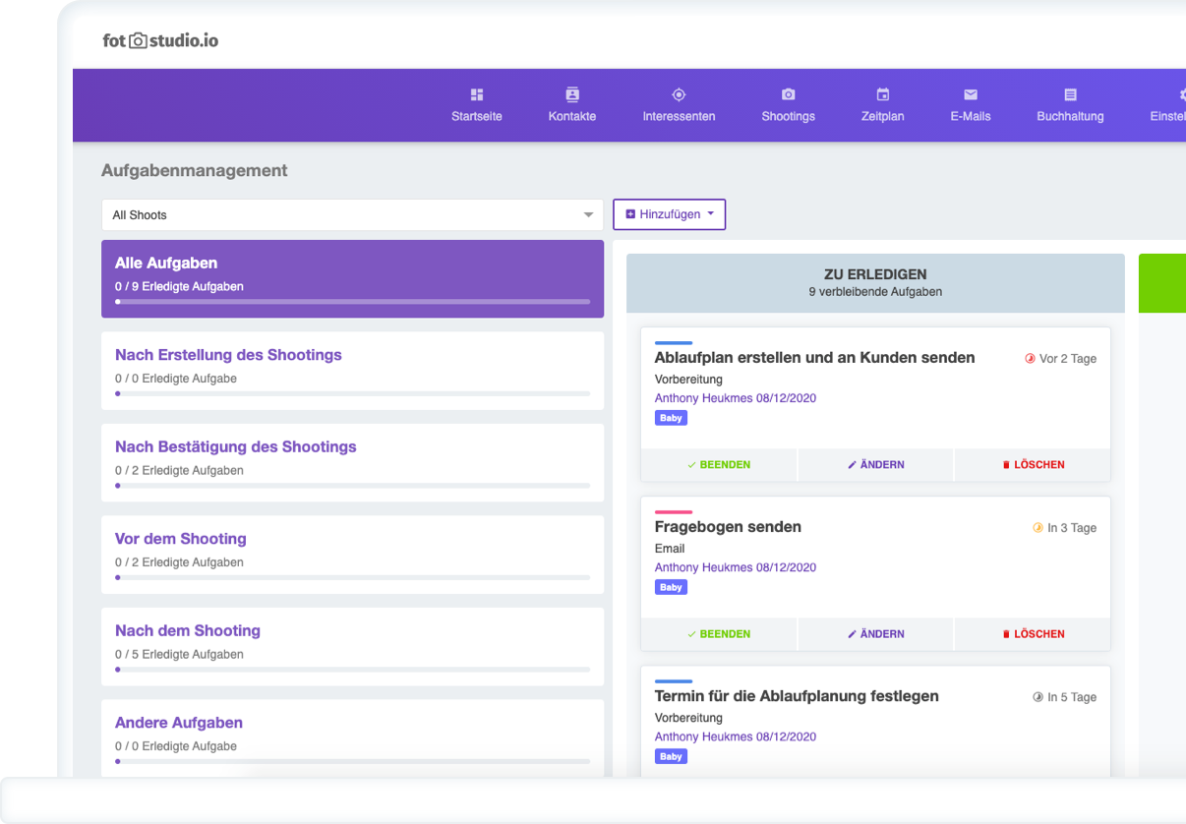Click Löschen on the Ablaufplan erstellen task
Screen dimensions: 1186x824
(x=1033, y=465)
